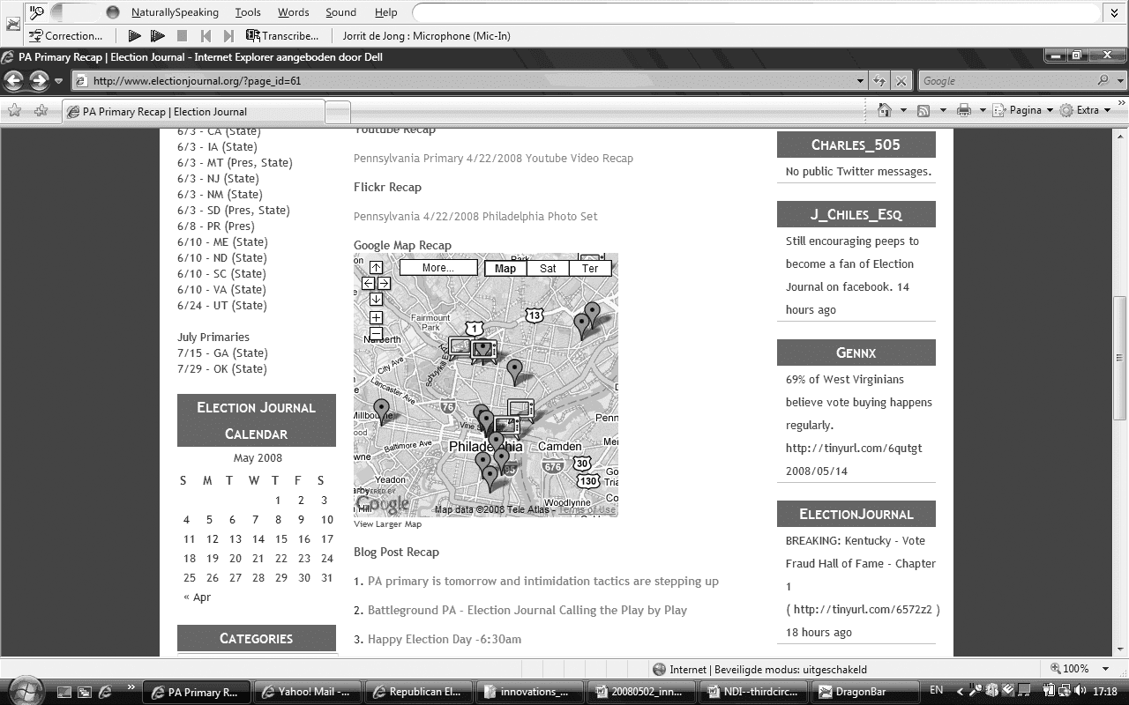Screen dimensions: 1129x705
Task: Open the Words menu
Action: pos(293,12)
